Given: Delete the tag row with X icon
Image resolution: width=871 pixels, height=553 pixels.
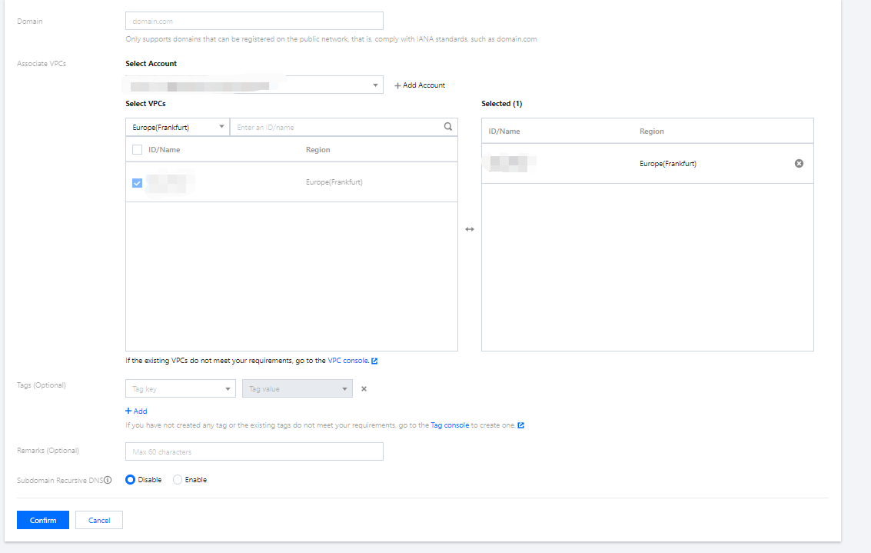Looking at the screenshot, I should point(364,388).
